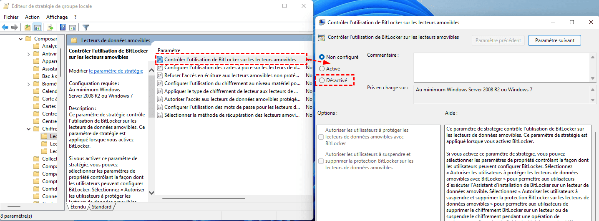Click the 'Collect' folder icon in tree
This screenshot has height=221, width=599.
tap(37, 159)
